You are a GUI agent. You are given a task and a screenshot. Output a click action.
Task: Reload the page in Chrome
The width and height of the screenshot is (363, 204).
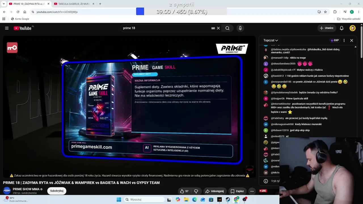[18, 12]
